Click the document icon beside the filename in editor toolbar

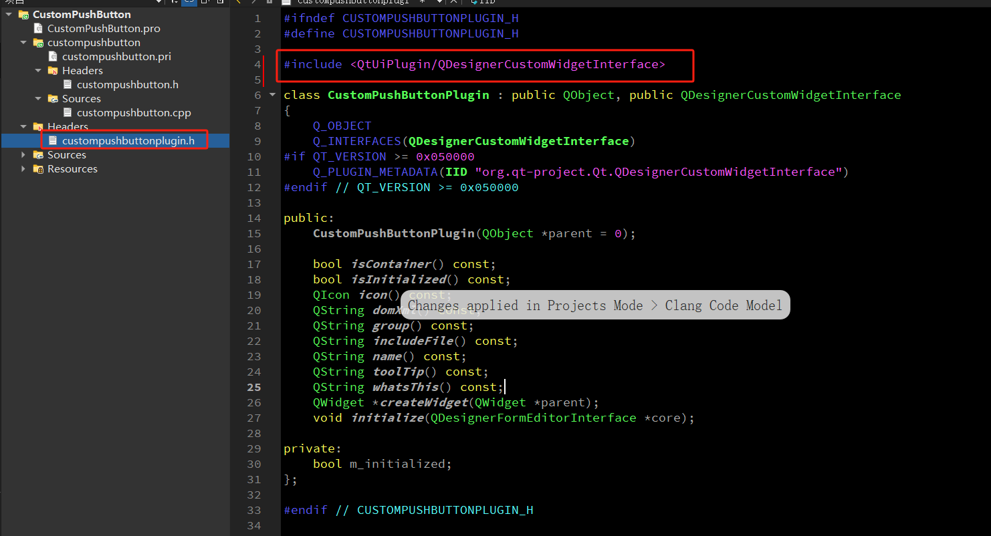(x=286, y=3)
